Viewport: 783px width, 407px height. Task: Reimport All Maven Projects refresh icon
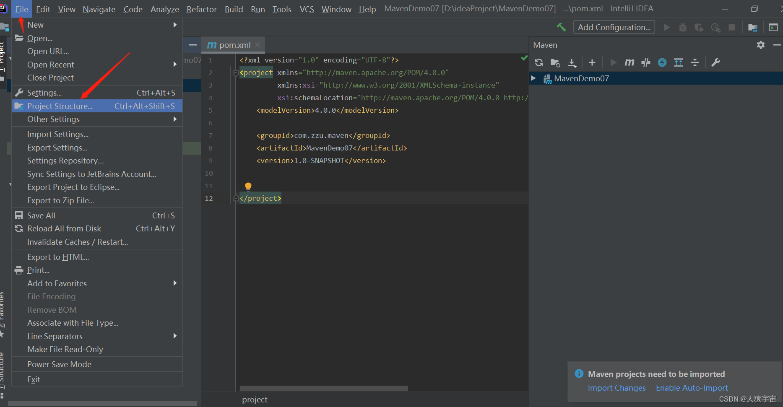click(539, 62)
